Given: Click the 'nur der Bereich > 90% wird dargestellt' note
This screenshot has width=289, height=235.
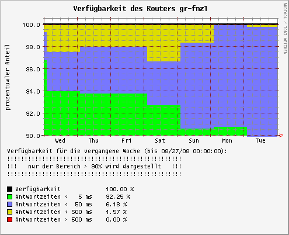Looking at the screenshot, I should coord(95,166).
